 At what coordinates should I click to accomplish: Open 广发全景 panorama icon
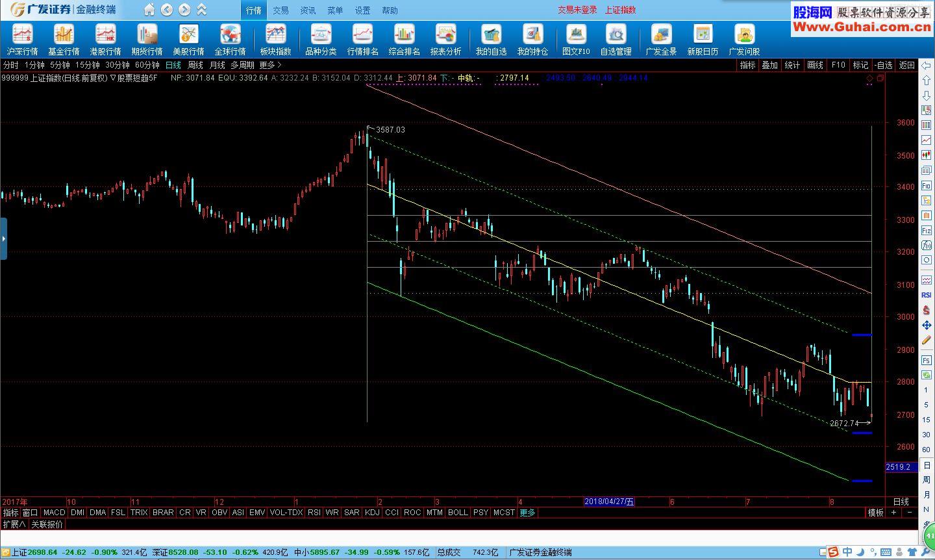click(661, 40)
